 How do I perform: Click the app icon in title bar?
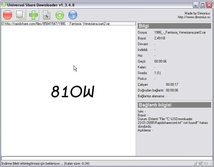4,5
